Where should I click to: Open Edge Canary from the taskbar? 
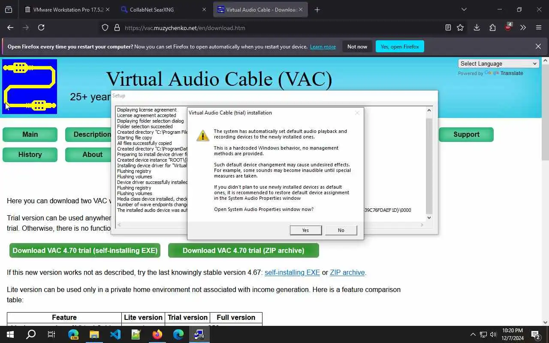[x=73, y=334]
